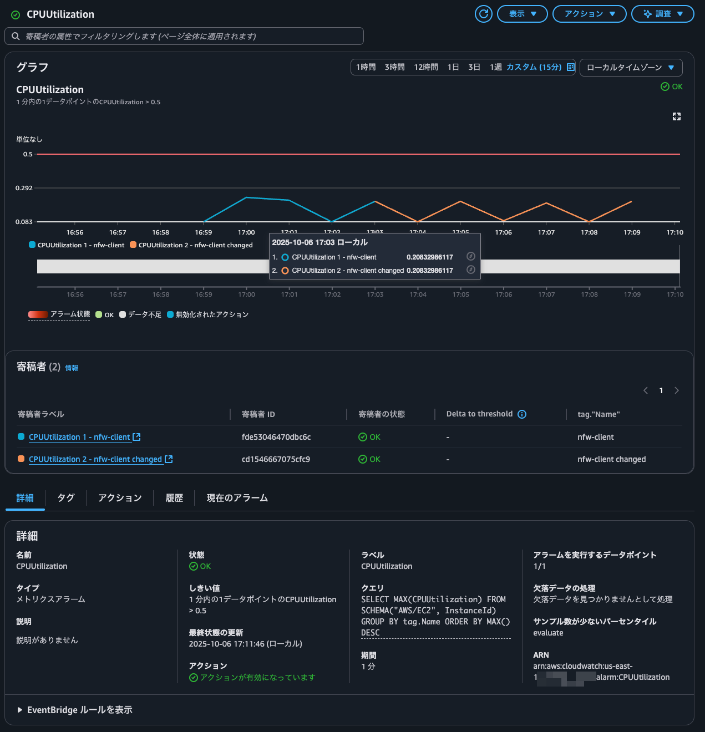Image resolution: width=705 pixels, height=732 pixels.
Task: Click external link icon for nfw-client changed
Action: pyautogui.click(x=169, y=459)
